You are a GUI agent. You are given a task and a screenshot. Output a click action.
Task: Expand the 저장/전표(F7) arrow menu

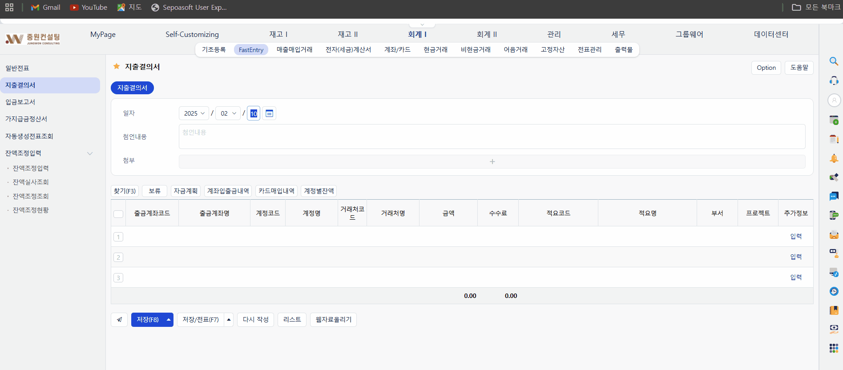(229, 320)
